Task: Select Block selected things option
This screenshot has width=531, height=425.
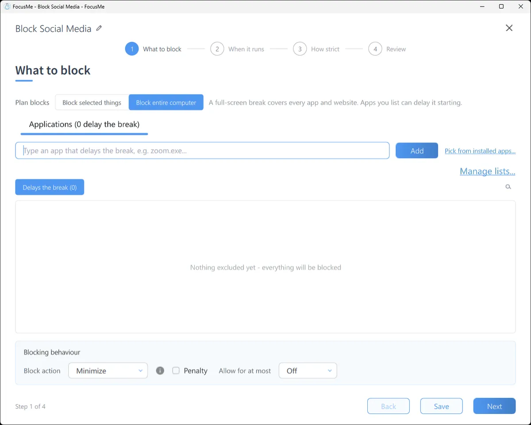Action: (92, 102)
